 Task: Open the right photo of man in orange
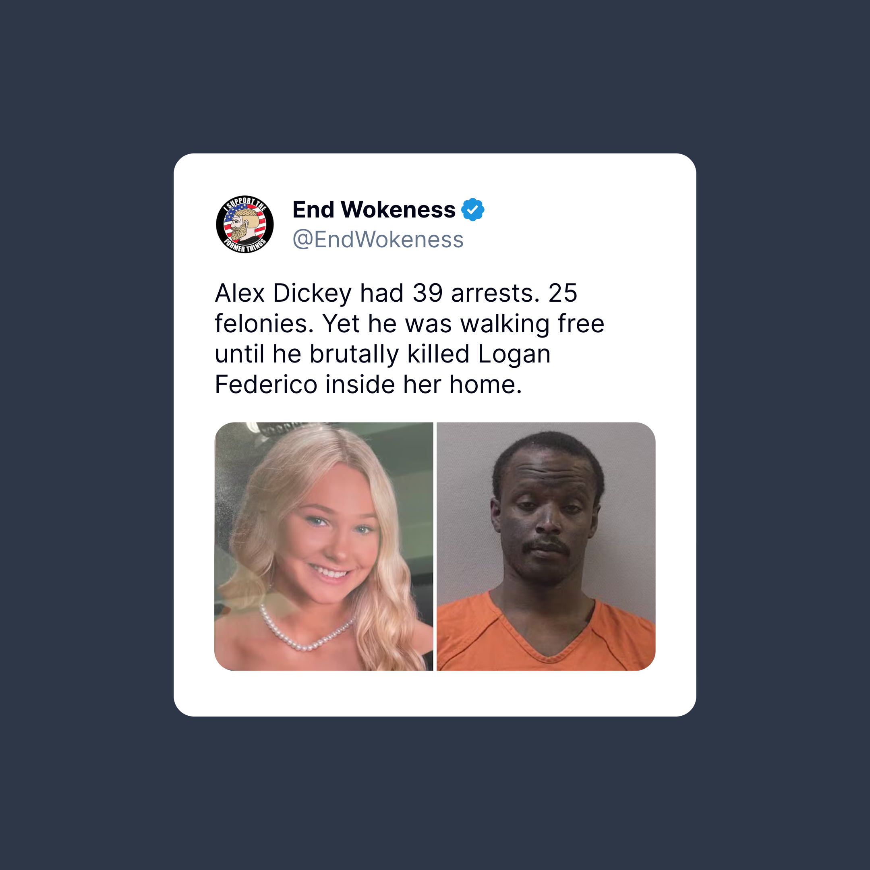coord(546,546)
